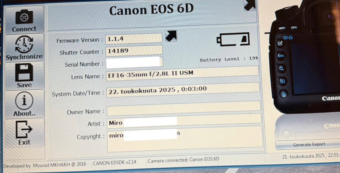
Task: Select the Firmware Version field 1.1.4
Action: pyautogui.click(x=134, y=39)
